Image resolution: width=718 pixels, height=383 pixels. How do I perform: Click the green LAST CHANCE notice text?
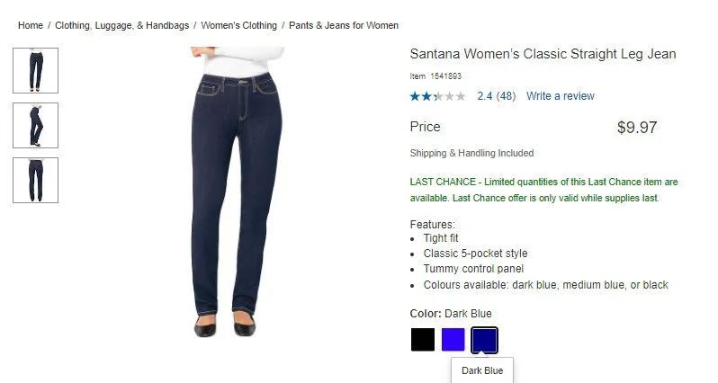543,190
